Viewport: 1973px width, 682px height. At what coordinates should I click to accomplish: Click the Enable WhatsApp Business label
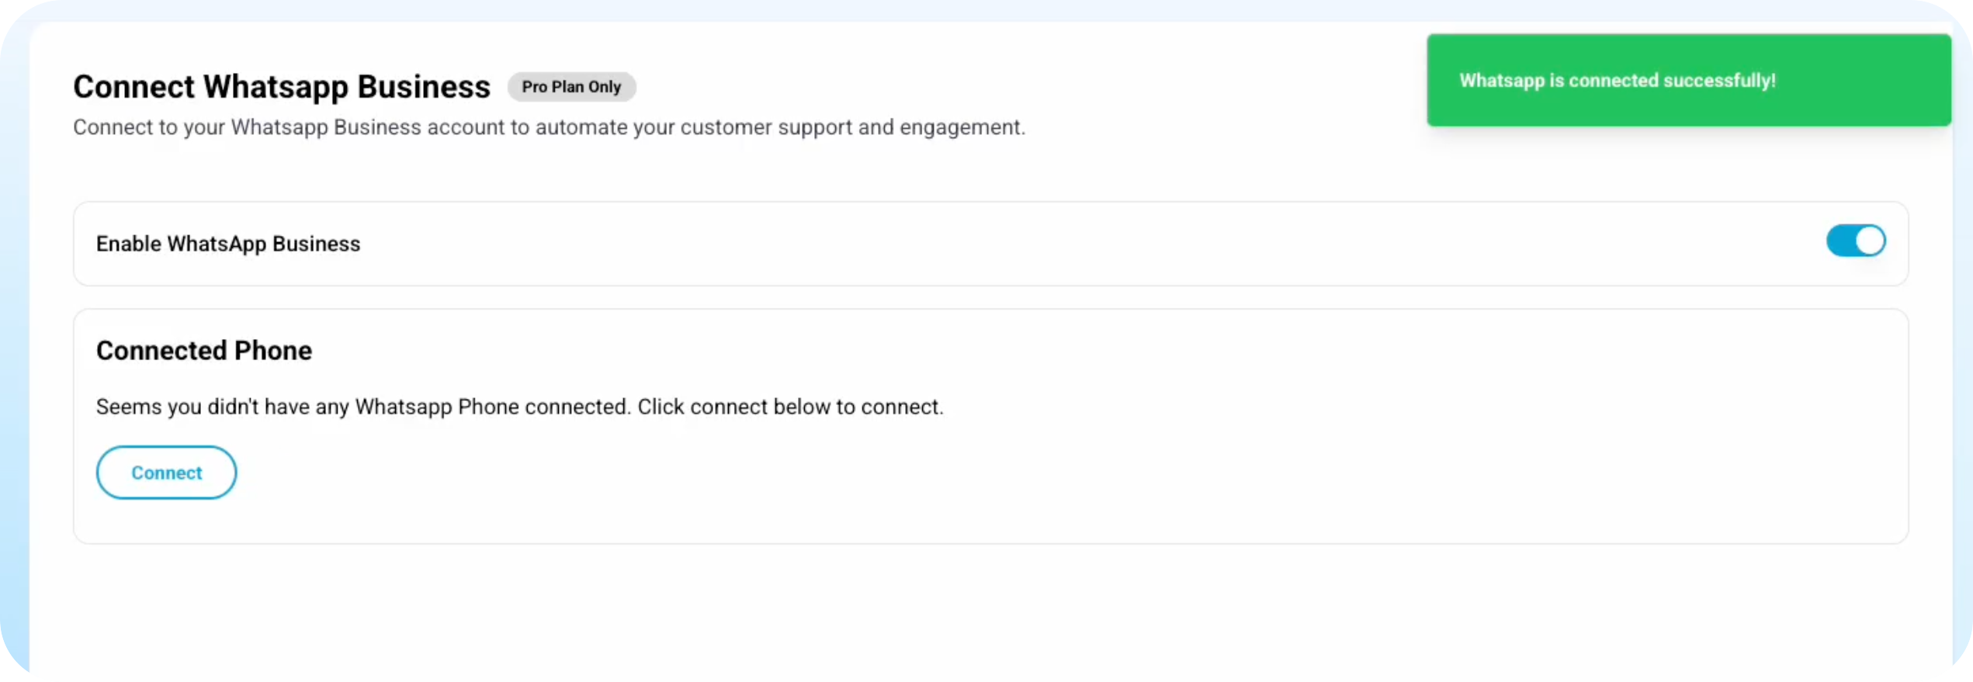tap(228, 244)
